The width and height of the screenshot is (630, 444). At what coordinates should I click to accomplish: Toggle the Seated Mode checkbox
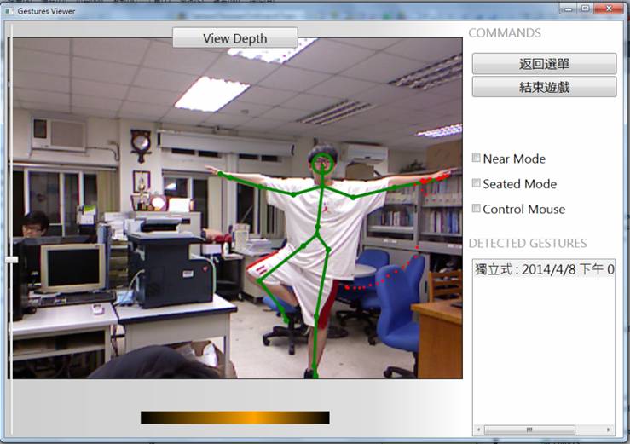click(477, 184)
